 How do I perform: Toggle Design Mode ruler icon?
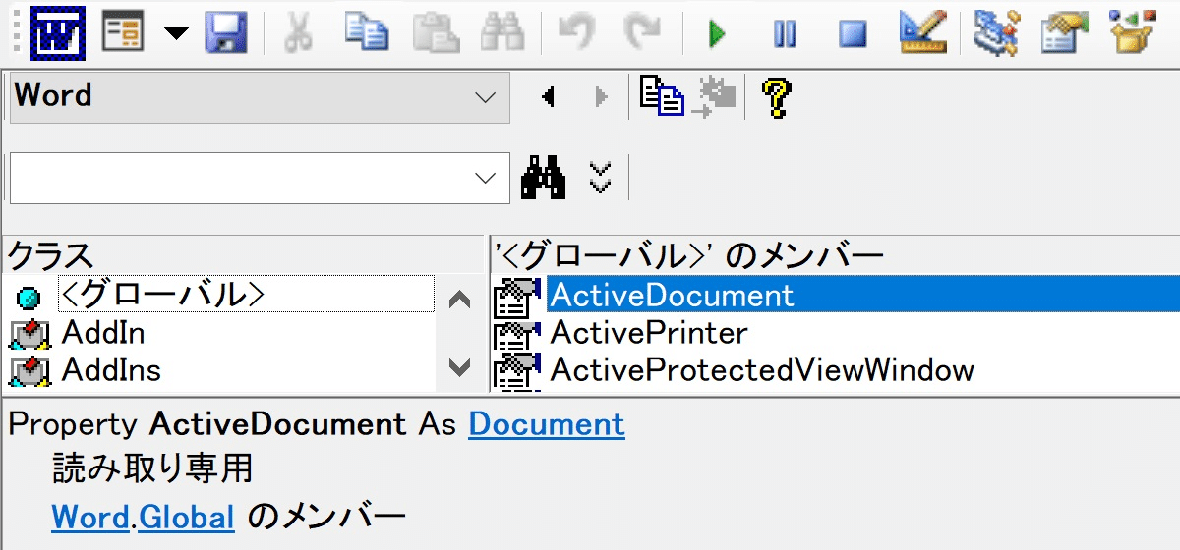tap(923, 34)
